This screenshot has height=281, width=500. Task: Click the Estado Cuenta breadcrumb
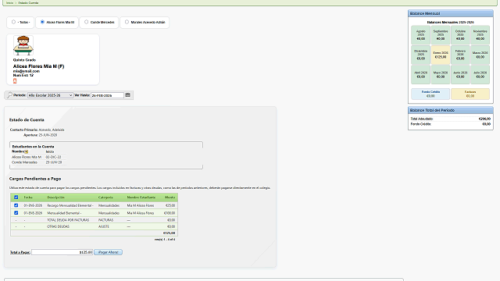click(28, 2)
